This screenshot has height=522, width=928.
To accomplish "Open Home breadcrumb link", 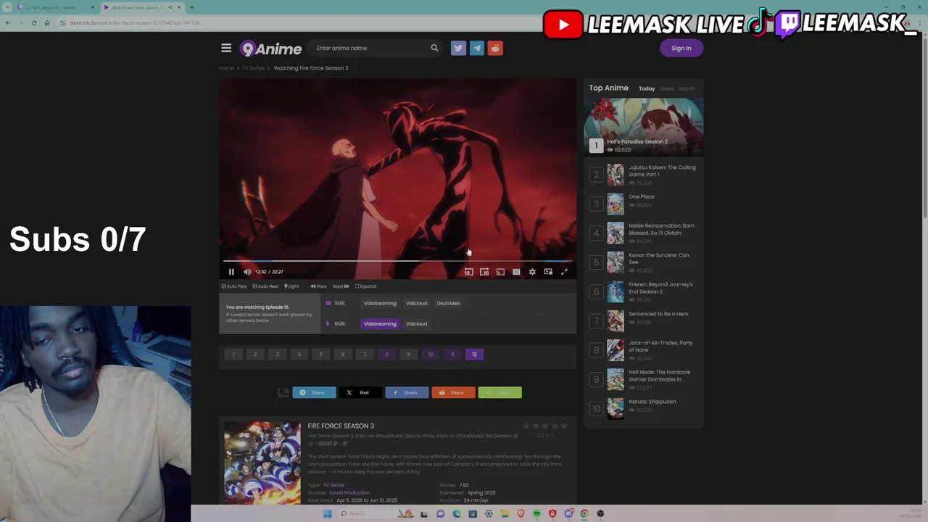I will (226, 68).
